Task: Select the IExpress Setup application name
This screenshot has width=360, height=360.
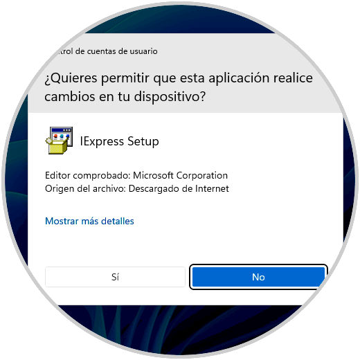Action: pos(119,141)
